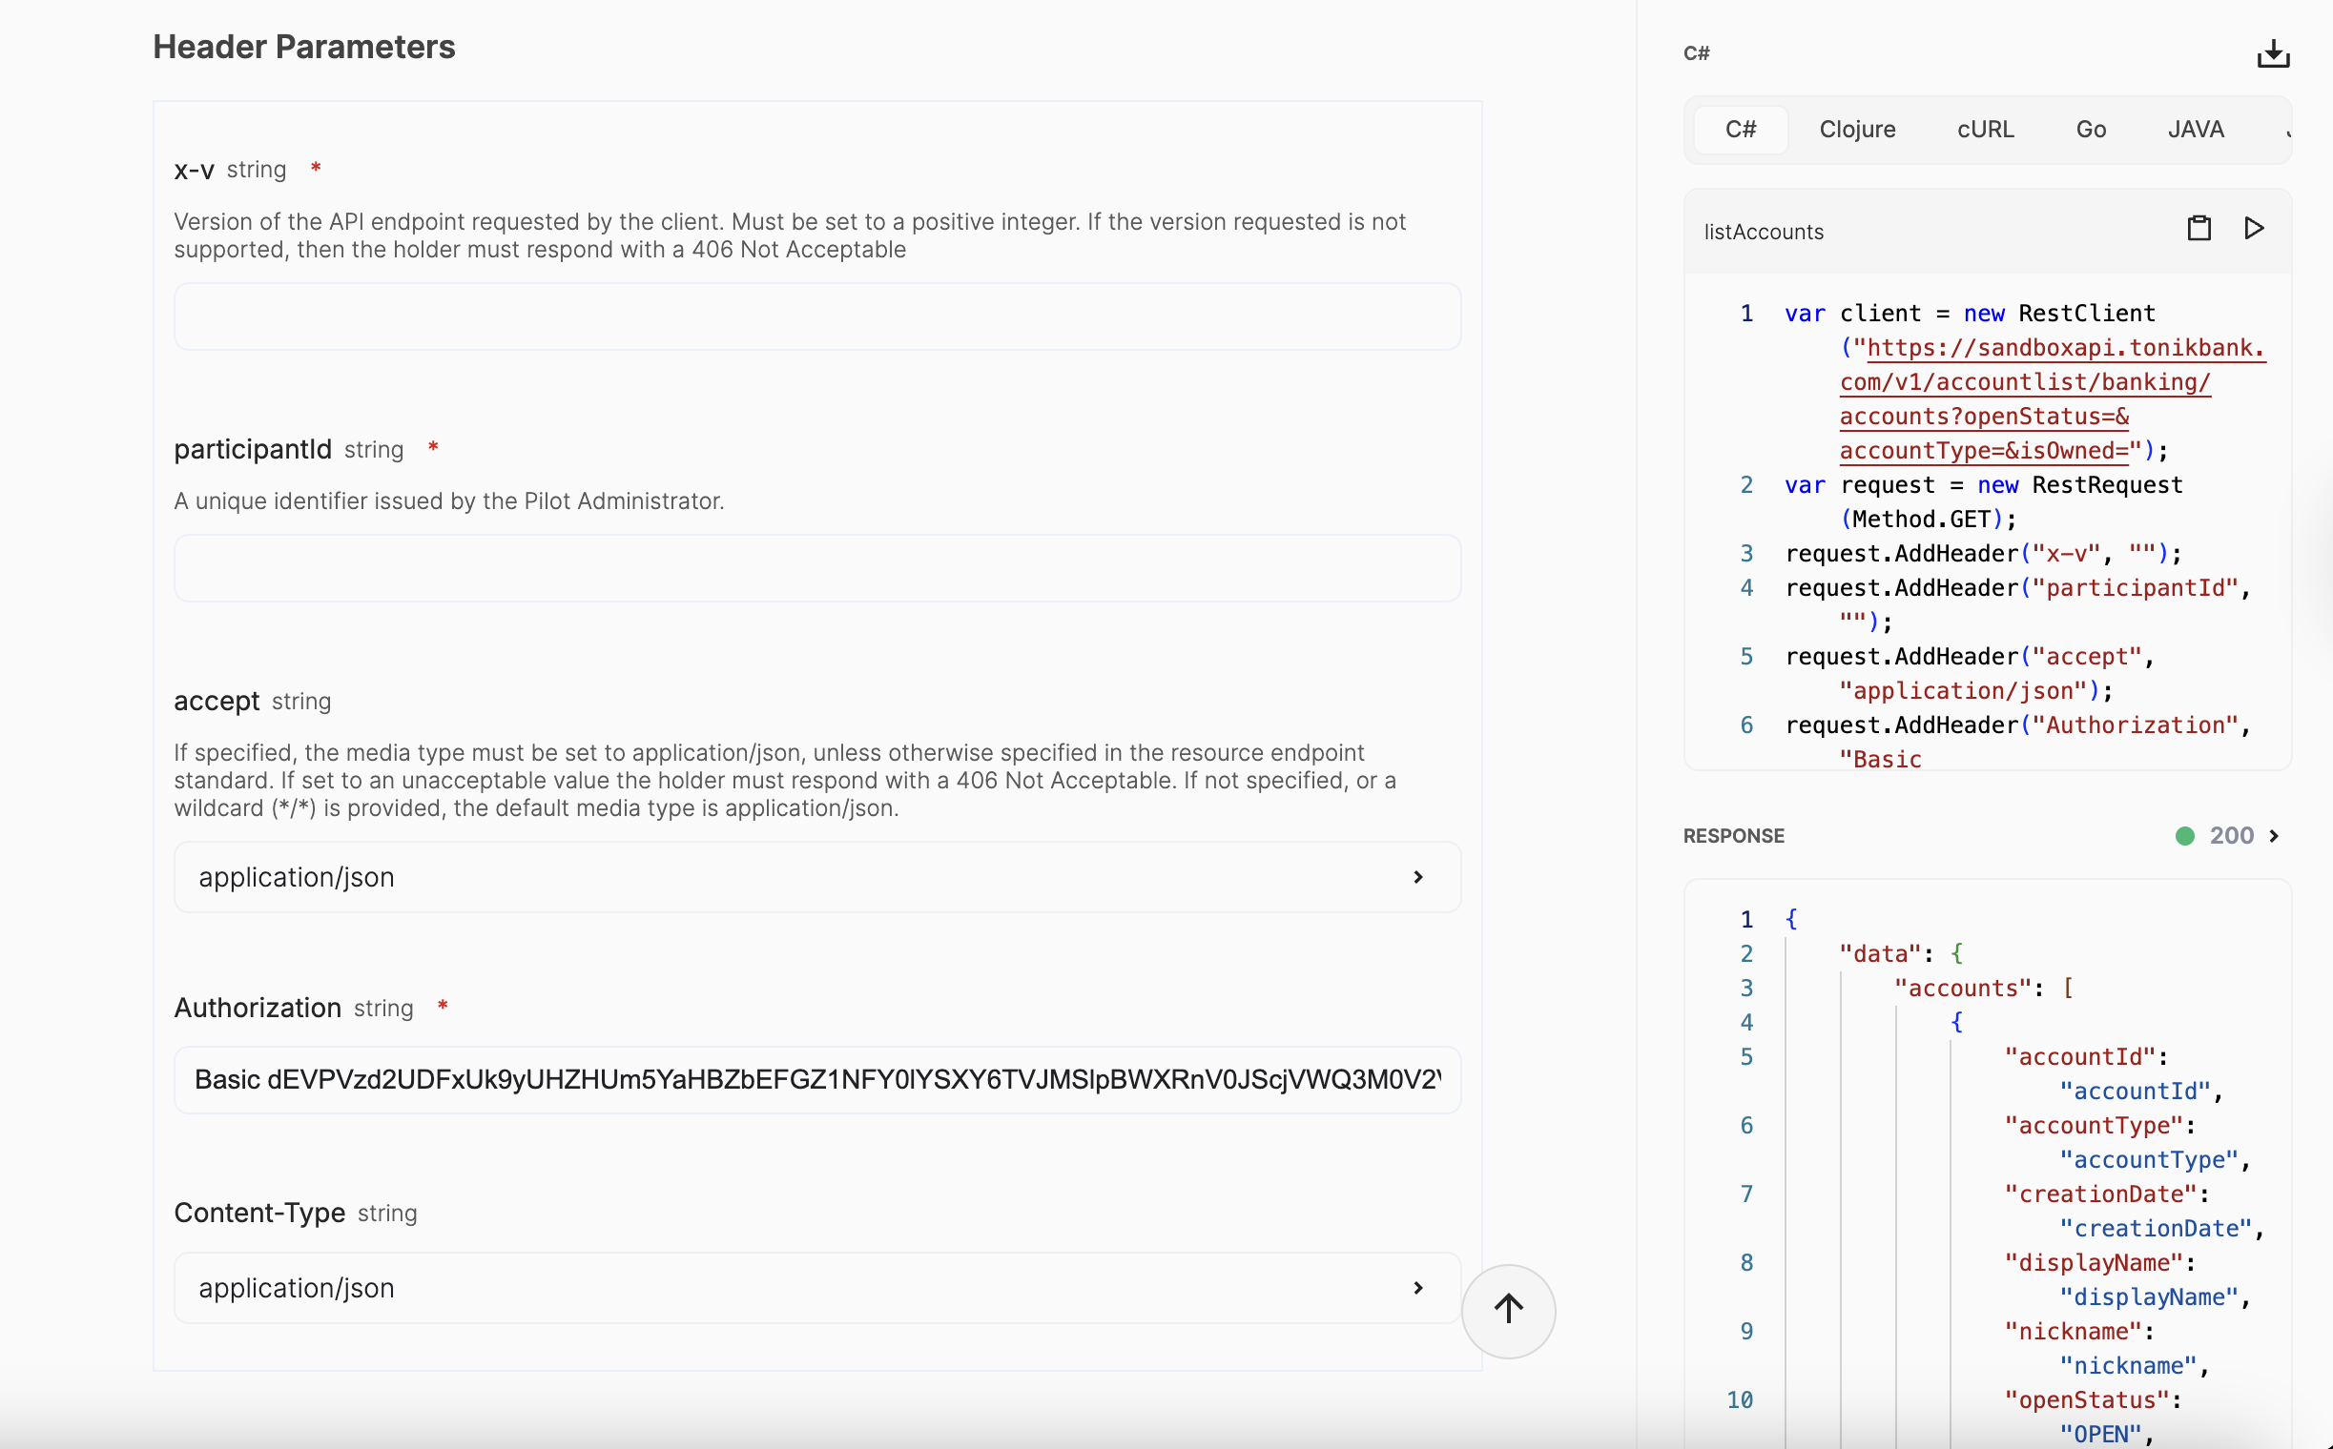Expand the response 200 chevron
Viewport: 2333px width, 1449px height.
(x=2274, y=837)
